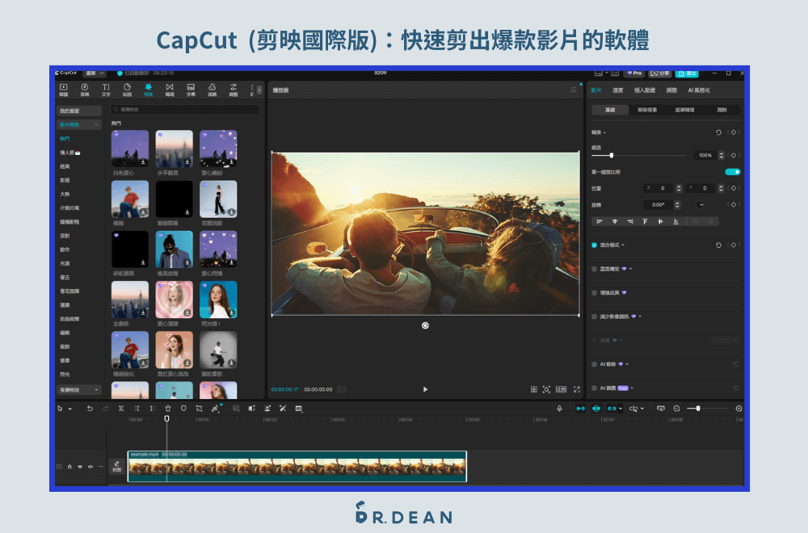This screenshot has height=533, width=808.
Task: Open the 轉場 (Transitions) tool tab
Action: [170, 90]
